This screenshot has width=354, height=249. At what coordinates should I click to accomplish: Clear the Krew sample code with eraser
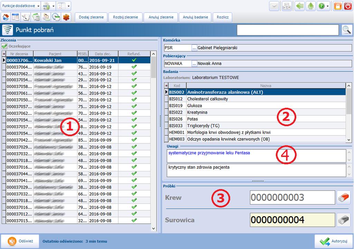(x=343, y=198)
